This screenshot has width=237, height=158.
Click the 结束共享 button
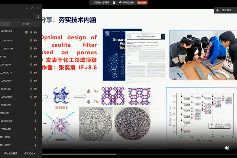[x=142, y=2]
